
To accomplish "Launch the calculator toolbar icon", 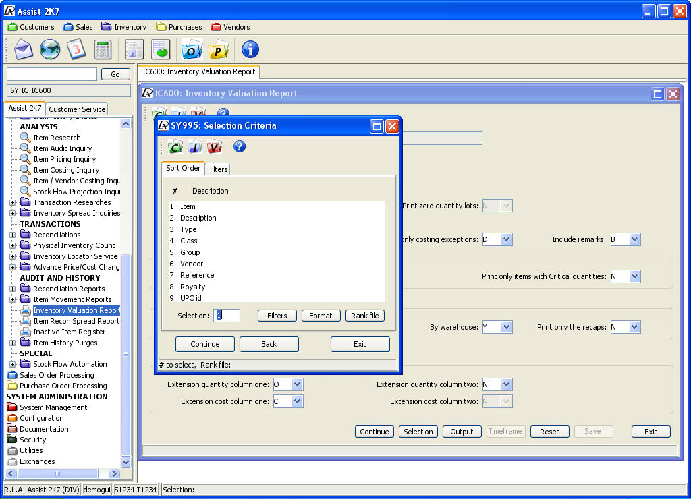I will click(103, 49).
